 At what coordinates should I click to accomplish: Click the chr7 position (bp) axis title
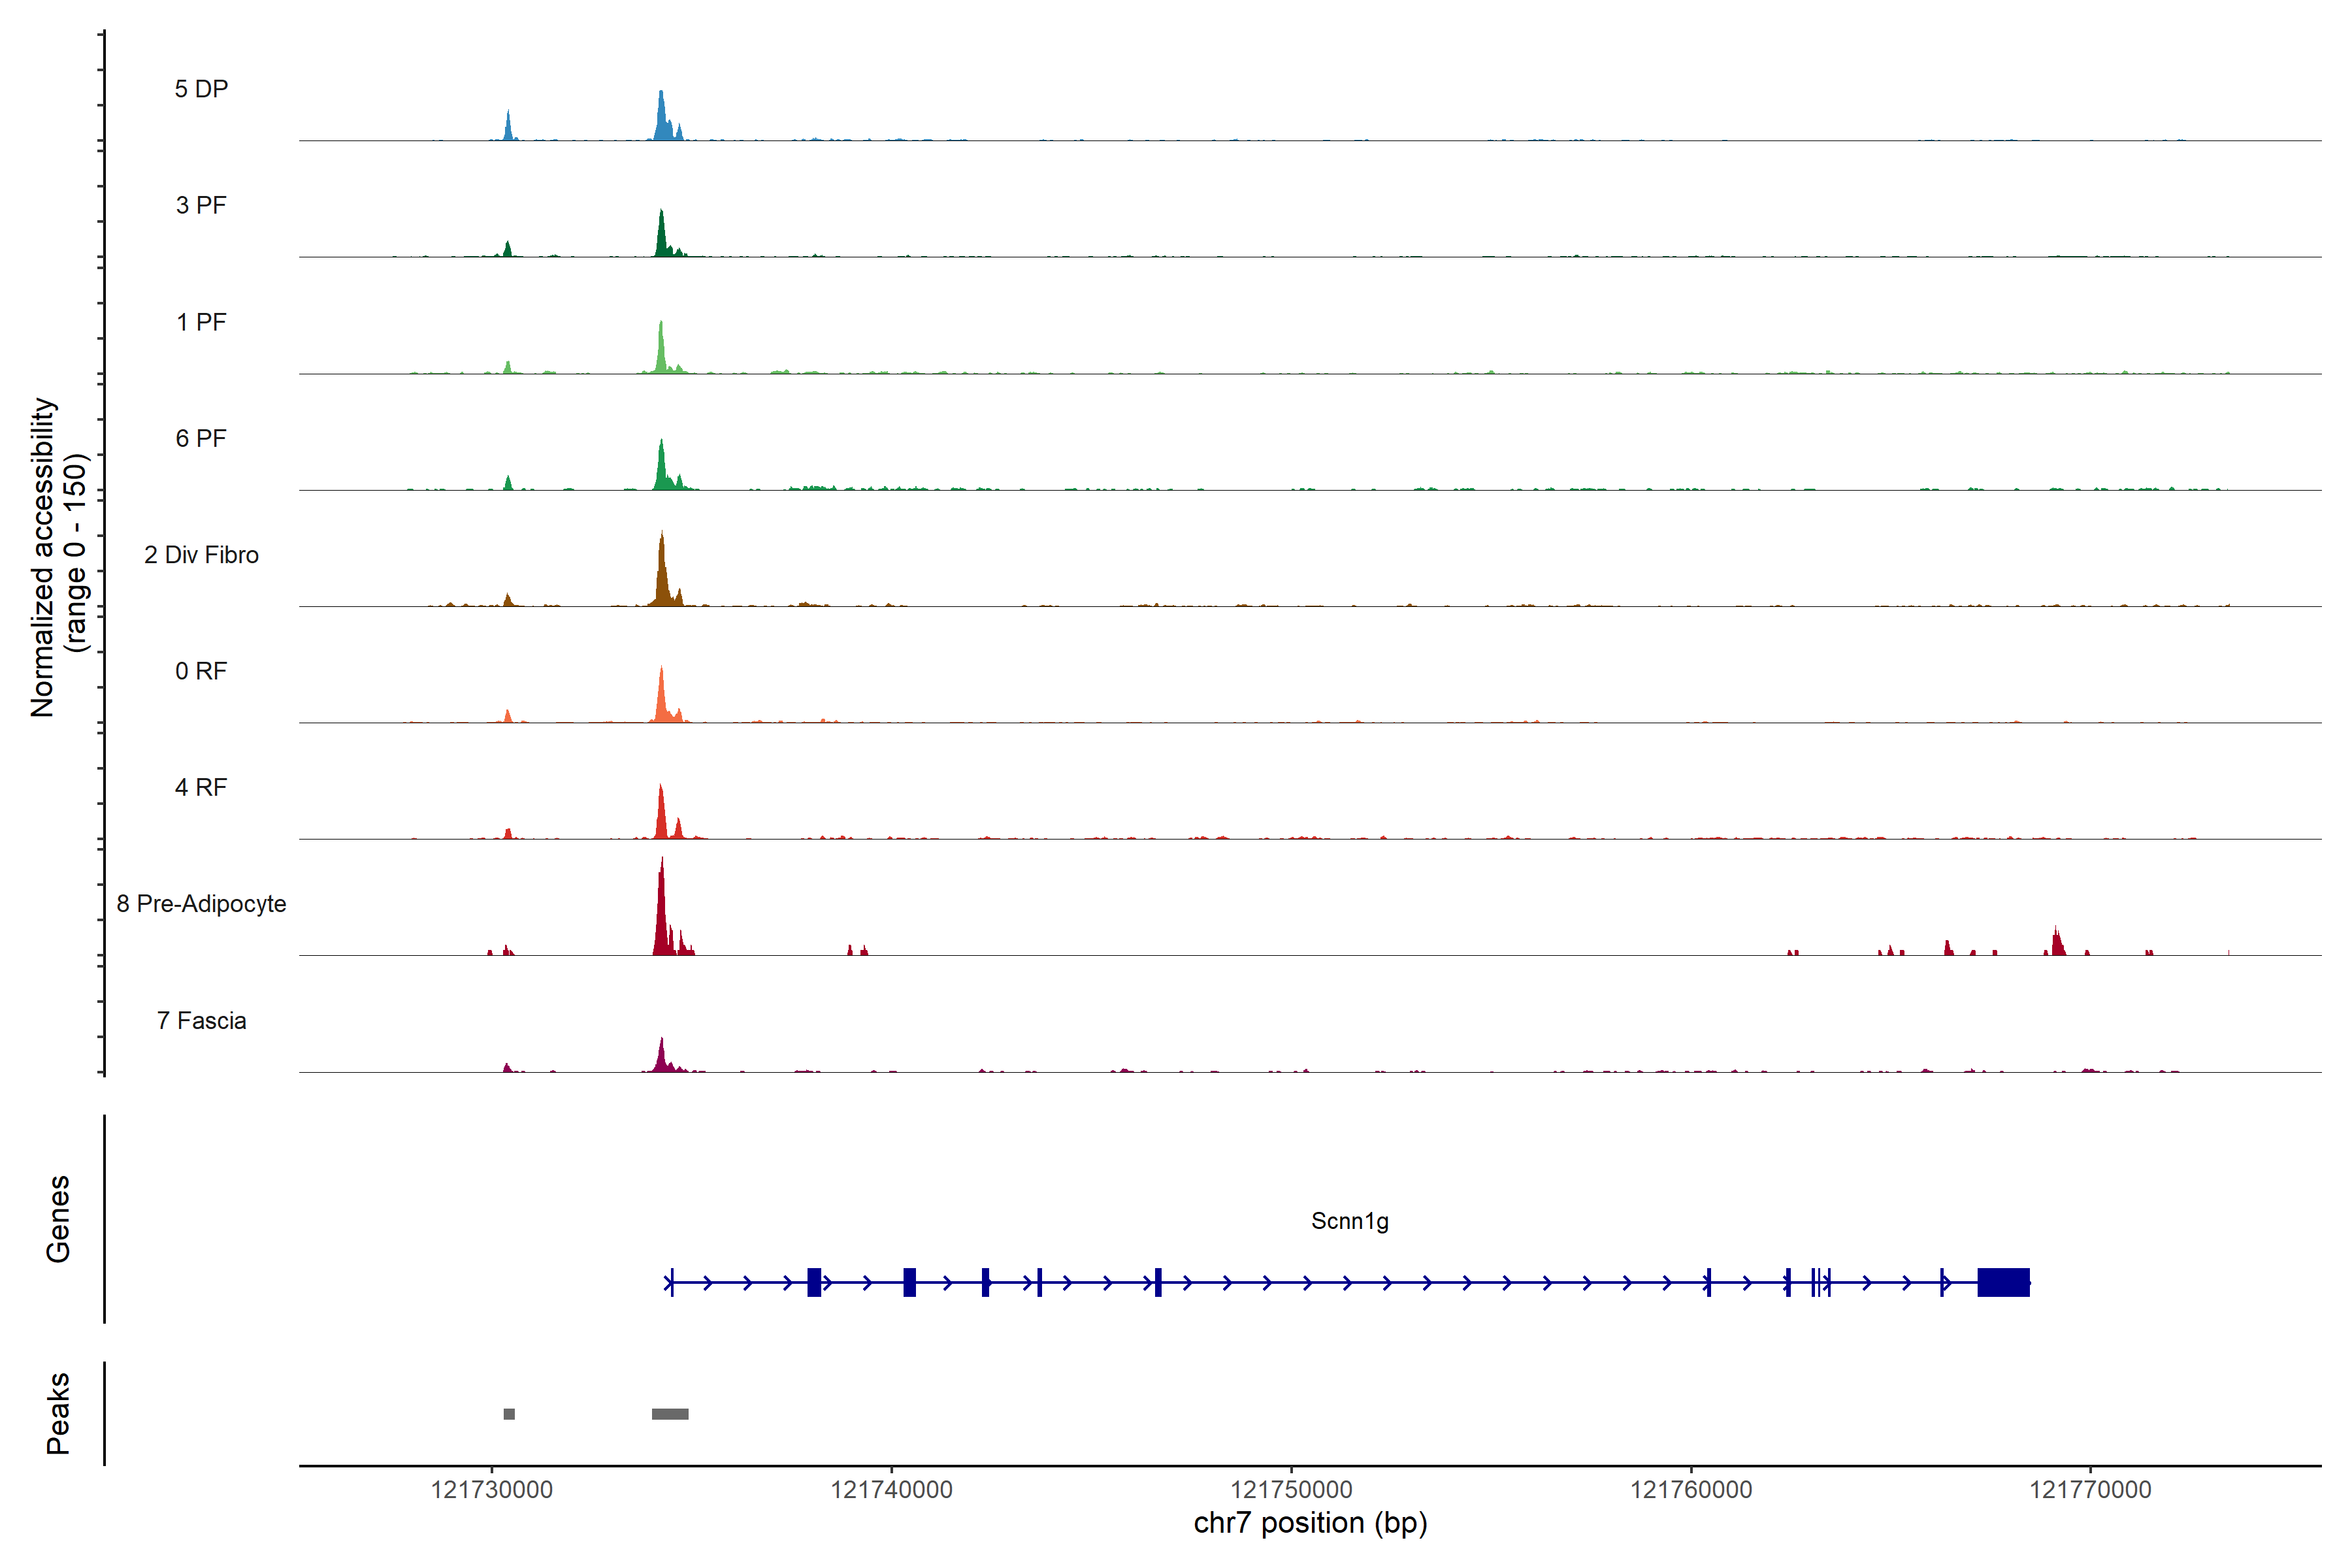click(x=1310, y=1523)
